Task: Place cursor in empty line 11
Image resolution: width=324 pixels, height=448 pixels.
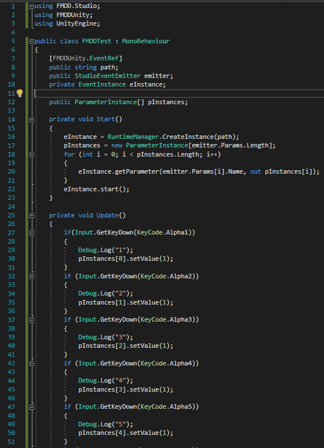Action: coord(179,93)
